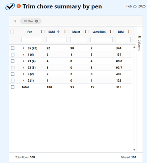
Task: Open the Pen column menu
Action: tap(41, 31)
